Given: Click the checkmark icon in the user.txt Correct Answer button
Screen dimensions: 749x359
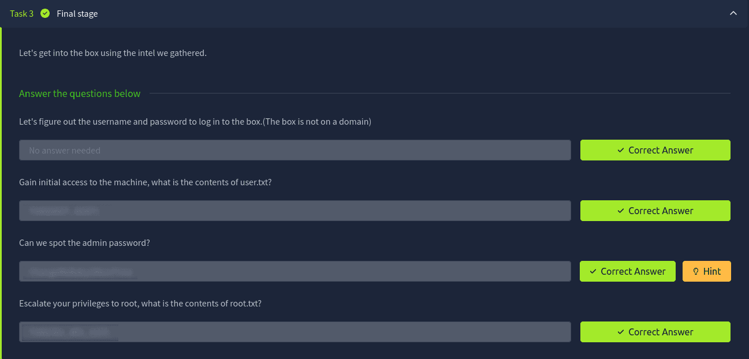Looking at the screenshot, I should [x=621, y=211].
